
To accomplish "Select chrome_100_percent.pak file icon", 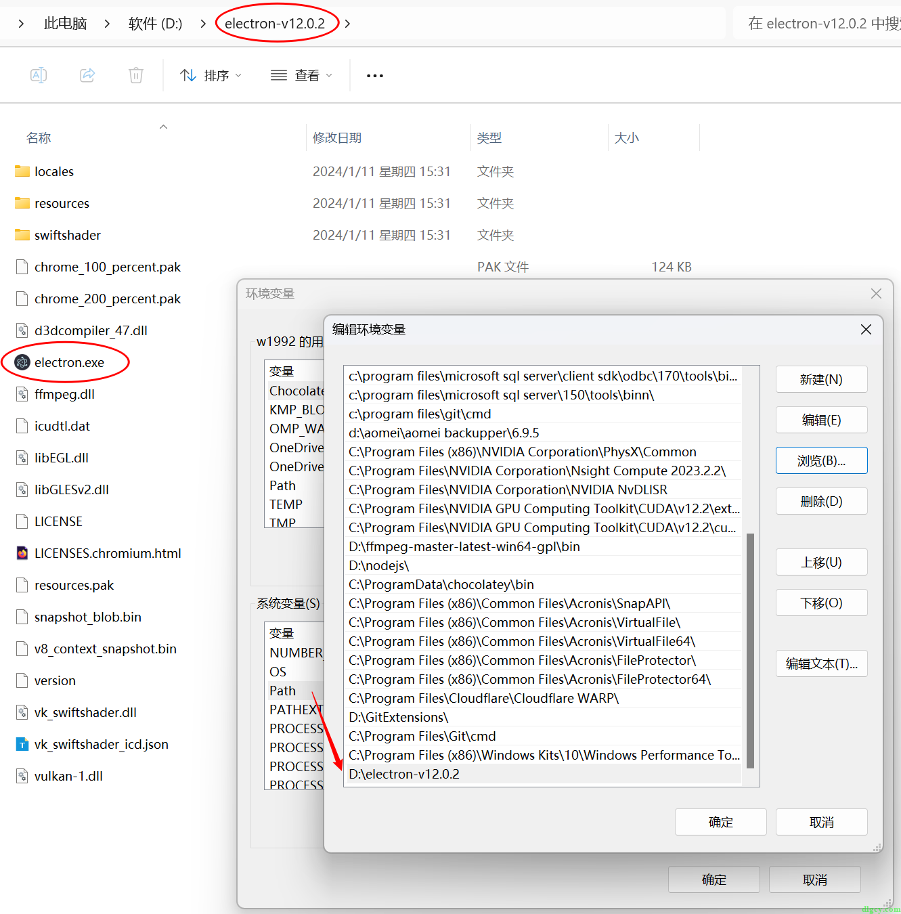I will (22, 267).
